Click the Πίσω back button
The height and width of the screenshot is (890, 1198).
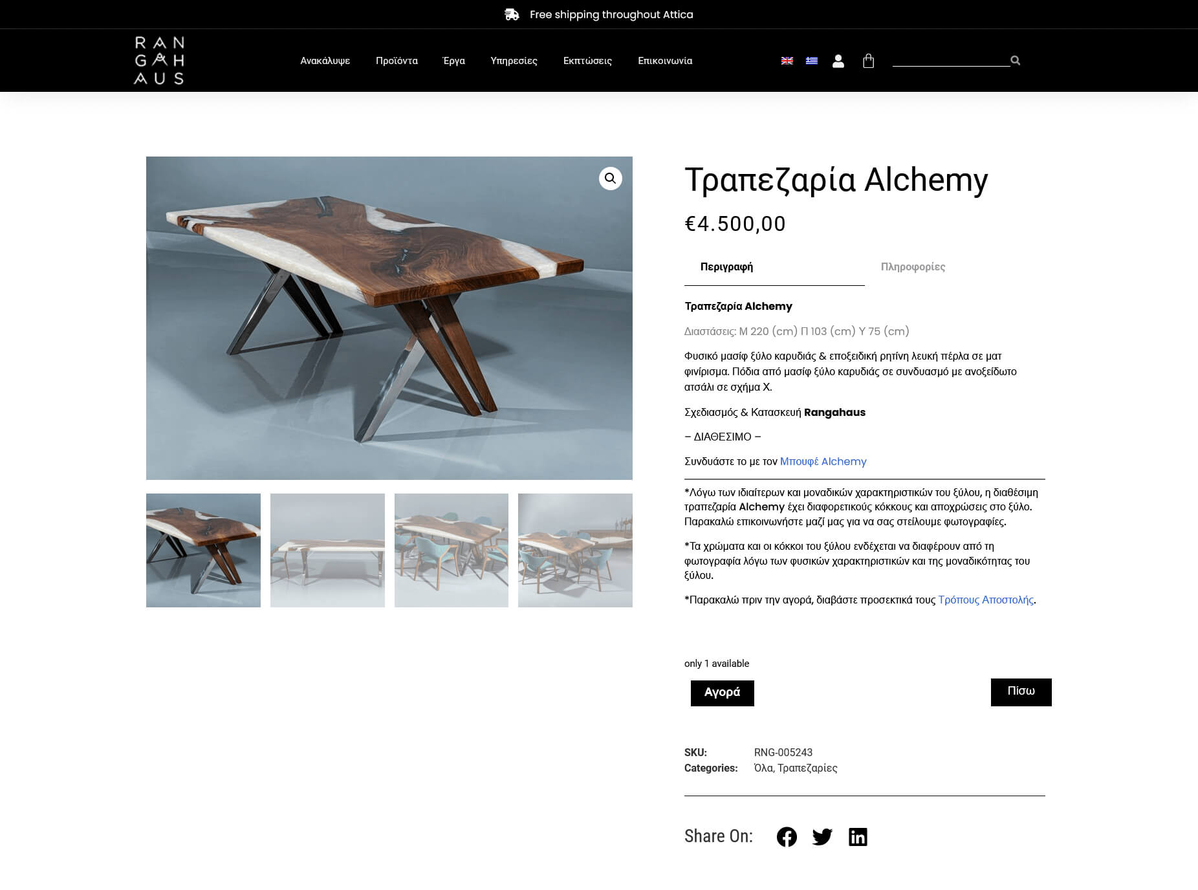tap(1021, 692)
